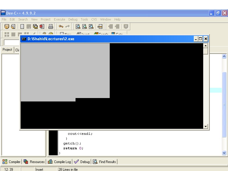Click the Print icon in toolbar

[x=51, y=27]
